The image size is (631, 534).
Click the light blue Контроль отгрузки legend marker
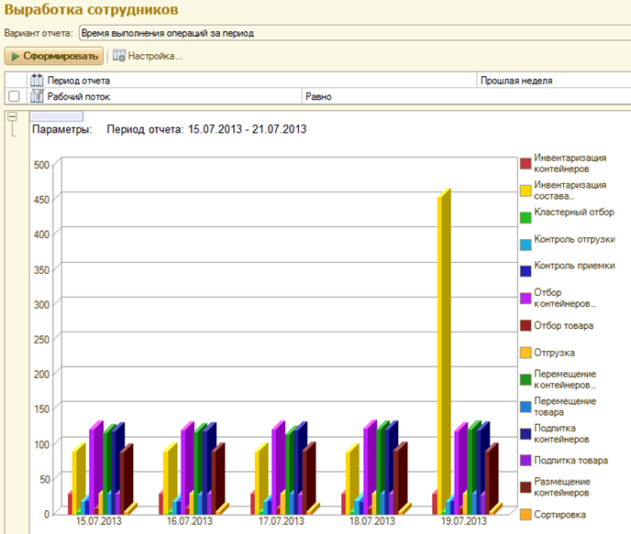coord(526,245)
